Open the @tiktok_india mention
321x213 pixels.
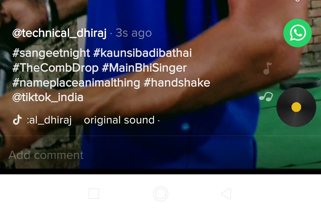coord(48,97)
